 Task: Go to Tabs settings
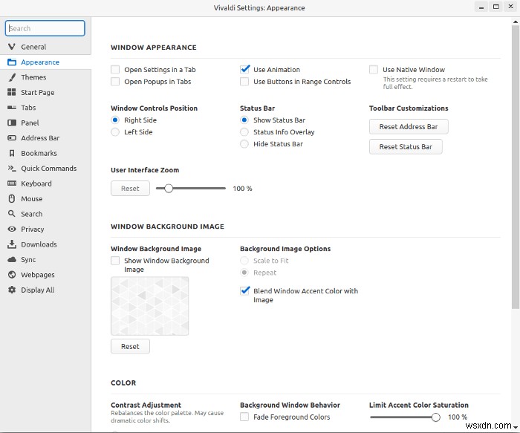[45, 108]
